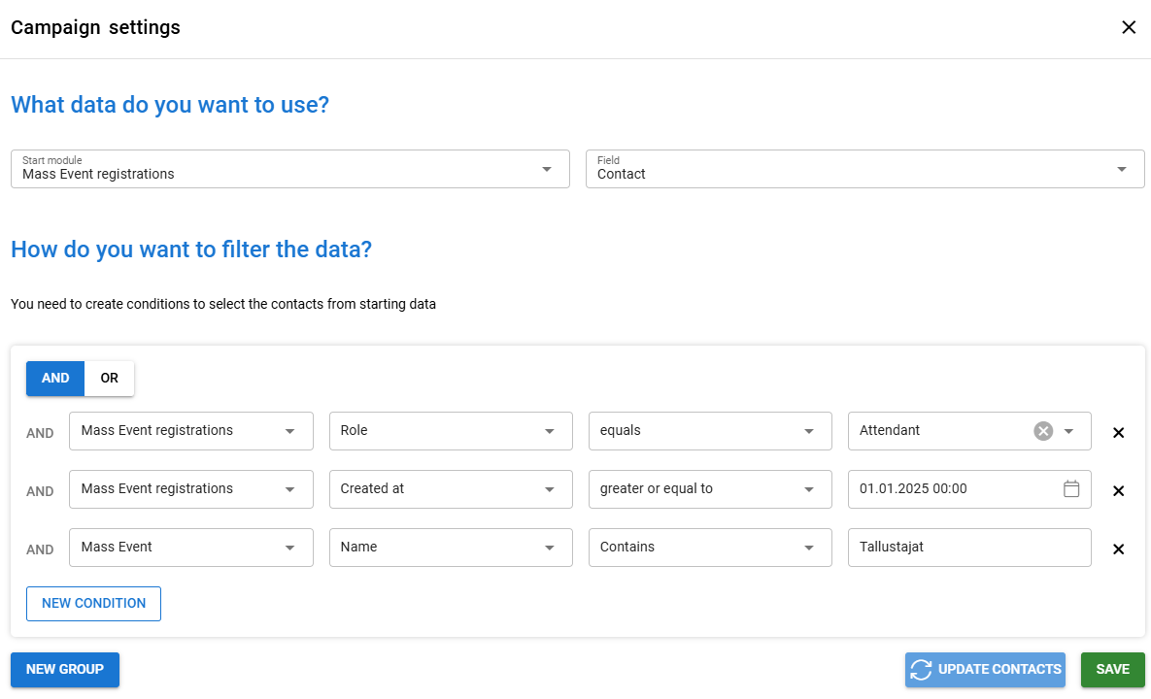Switch group logic to OR

[x=109, y=379]
